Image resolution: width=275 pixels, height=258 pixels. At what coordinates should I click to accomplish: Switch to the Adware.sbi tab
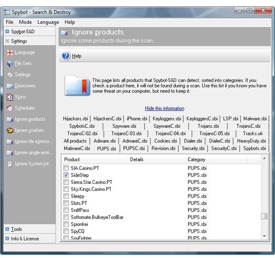(x=104, y=141)
